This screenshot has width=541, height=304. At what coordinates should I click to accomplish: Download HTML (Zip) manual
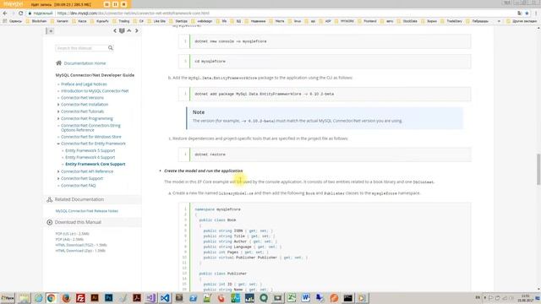tap(80, 251)
